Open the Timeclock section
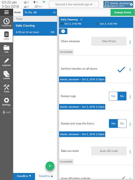The width and height of the screenshot is (135, 180). (6, 22)
